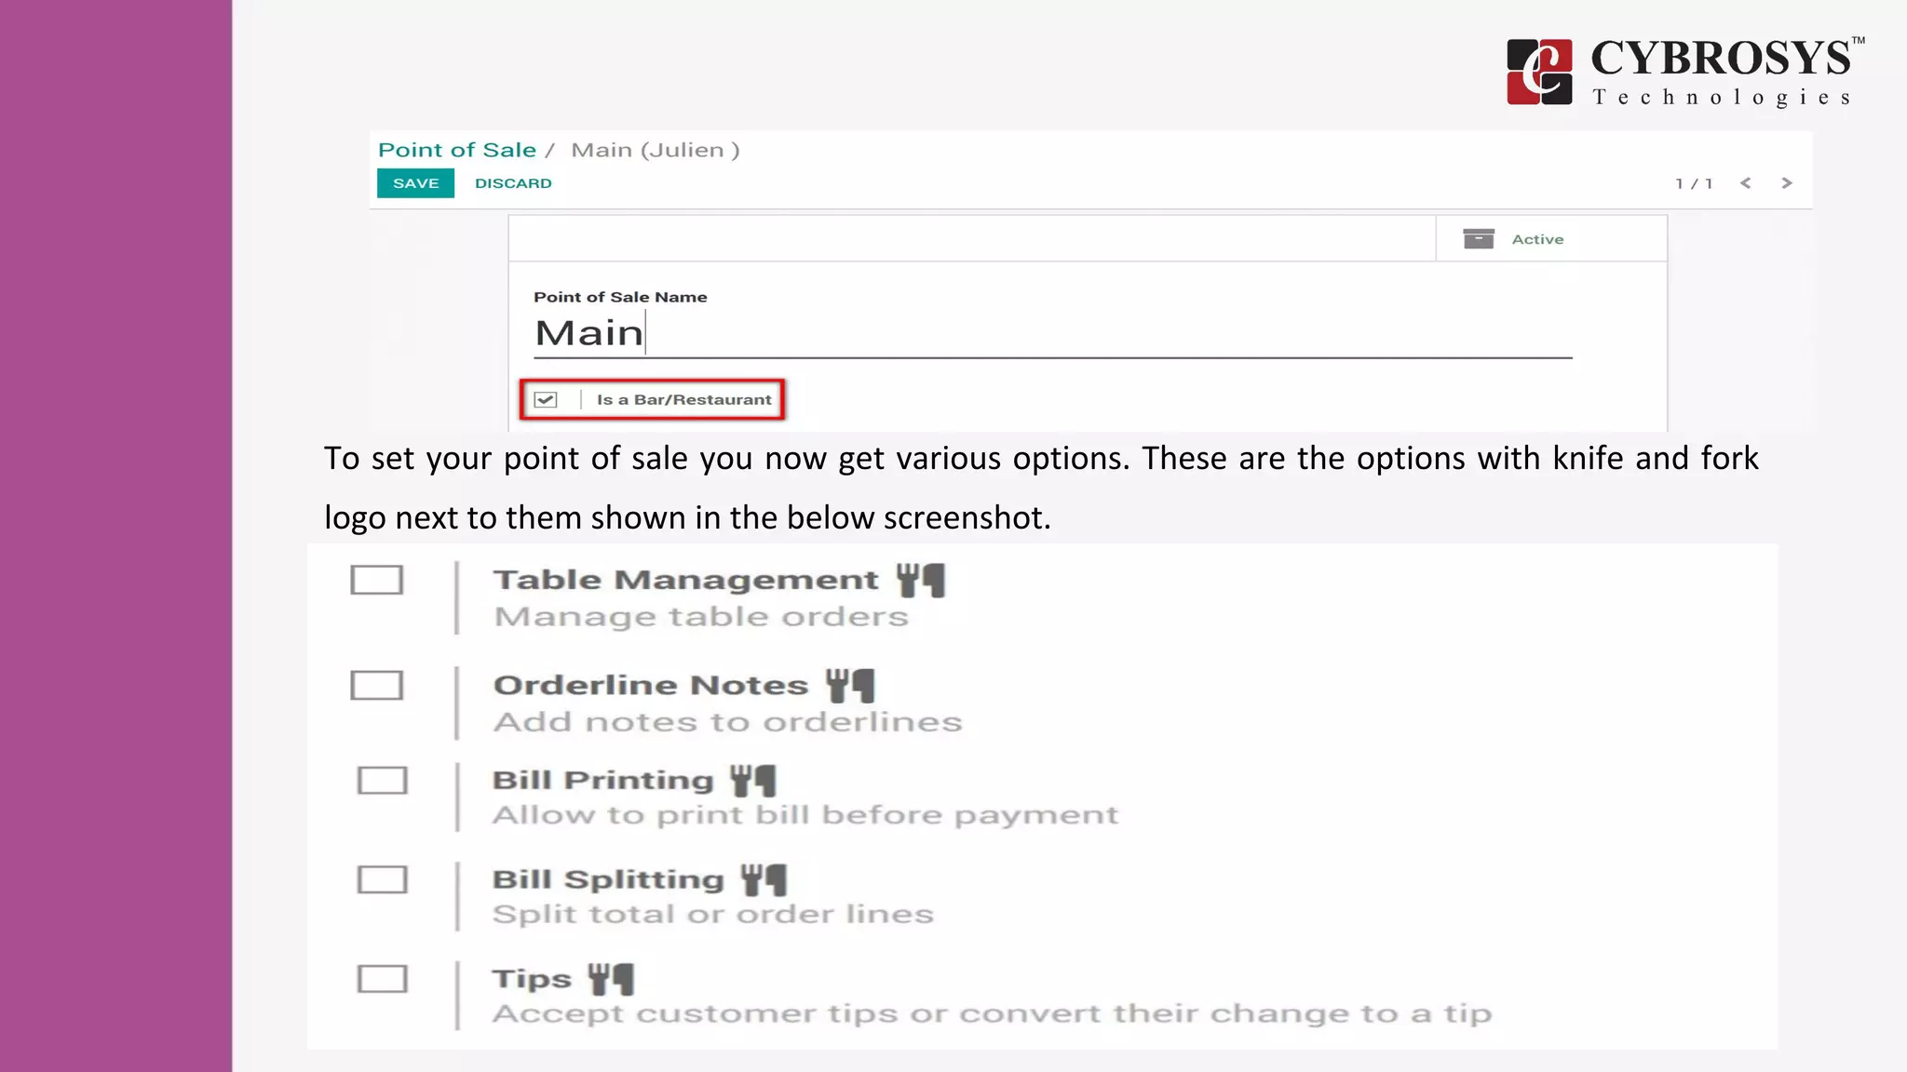Screen dimensions: 1907x1072
Task: Enable the Table Management checkbox
Action: click(377, 580)
